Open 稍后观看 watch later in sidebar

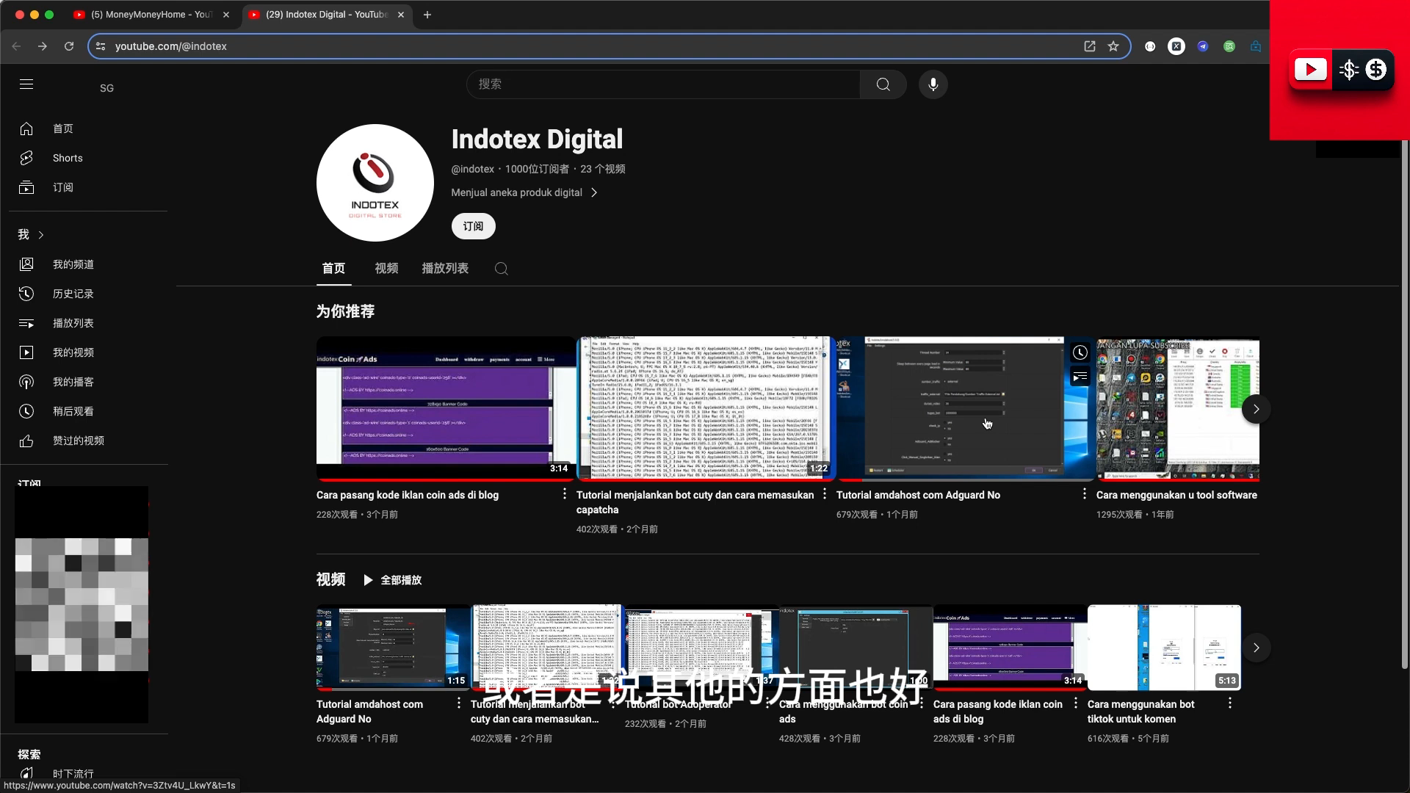tap(73, 411)
